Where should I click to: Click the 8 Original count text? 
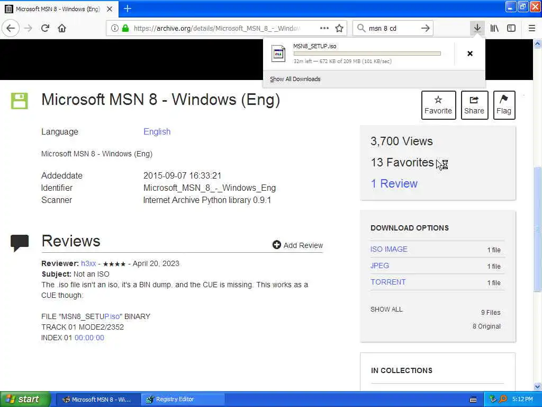coord(486,326)
